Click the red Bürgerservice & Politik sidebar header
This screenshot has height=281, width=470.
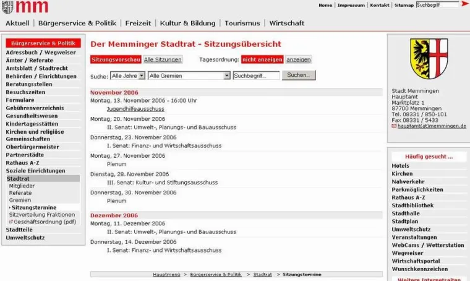43,43
